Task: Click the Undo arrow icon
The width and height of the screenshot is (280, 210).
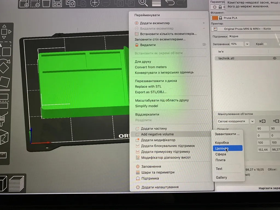Action: point(170,3)
